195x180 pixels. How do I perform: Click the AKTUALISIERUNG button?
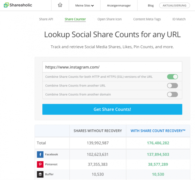175,5
